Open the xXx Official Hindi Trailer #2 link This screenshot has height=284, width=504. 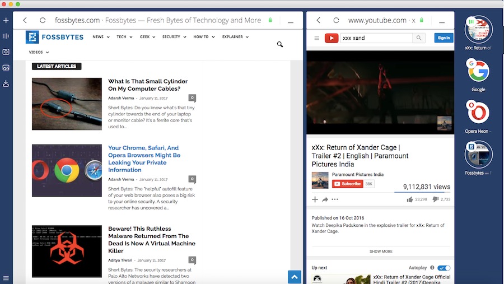click(x=412, y=279)
